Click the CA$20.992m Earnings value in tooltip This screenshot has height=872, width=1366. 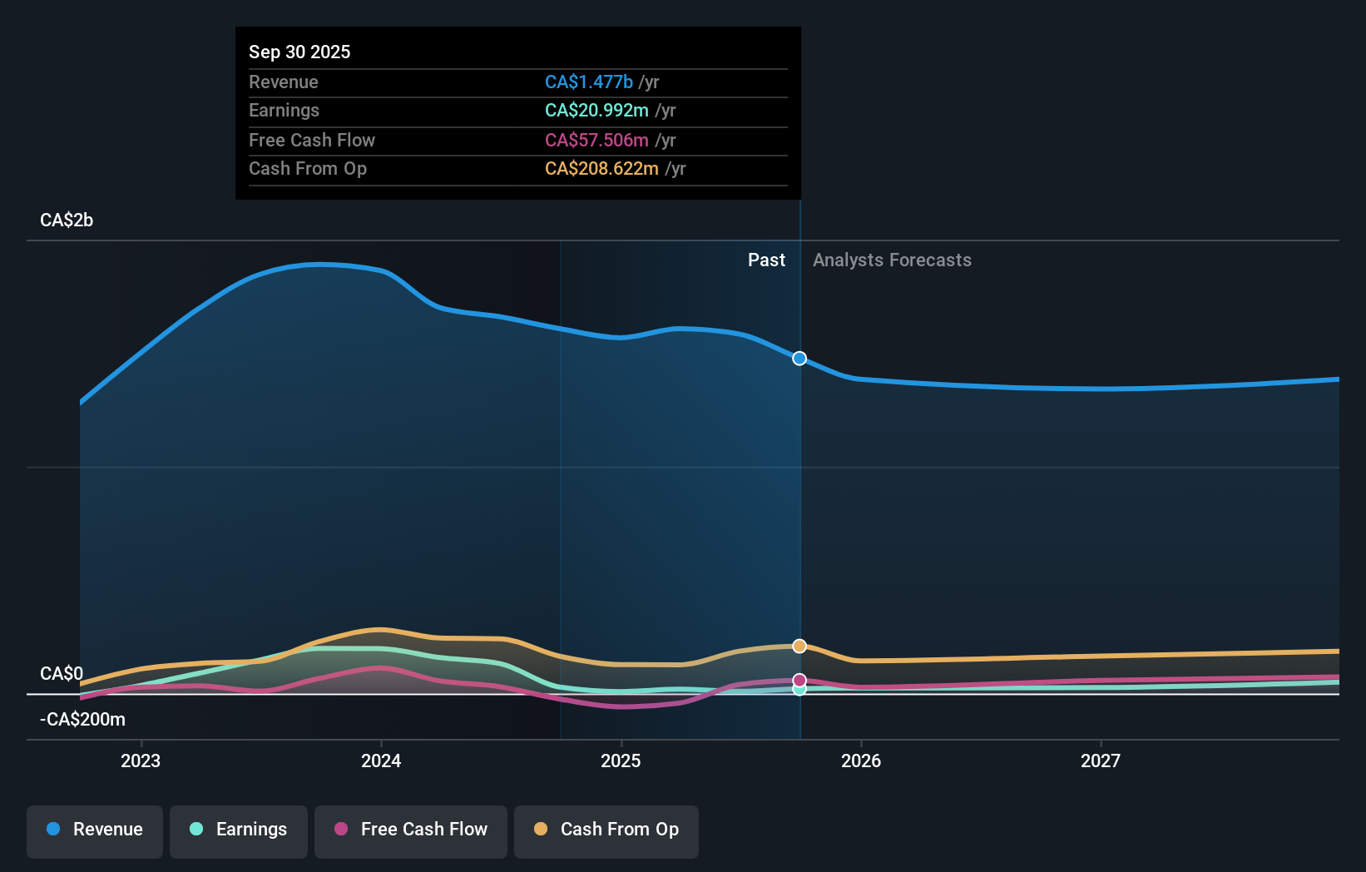pyautogui.click(x=595, y=110)
